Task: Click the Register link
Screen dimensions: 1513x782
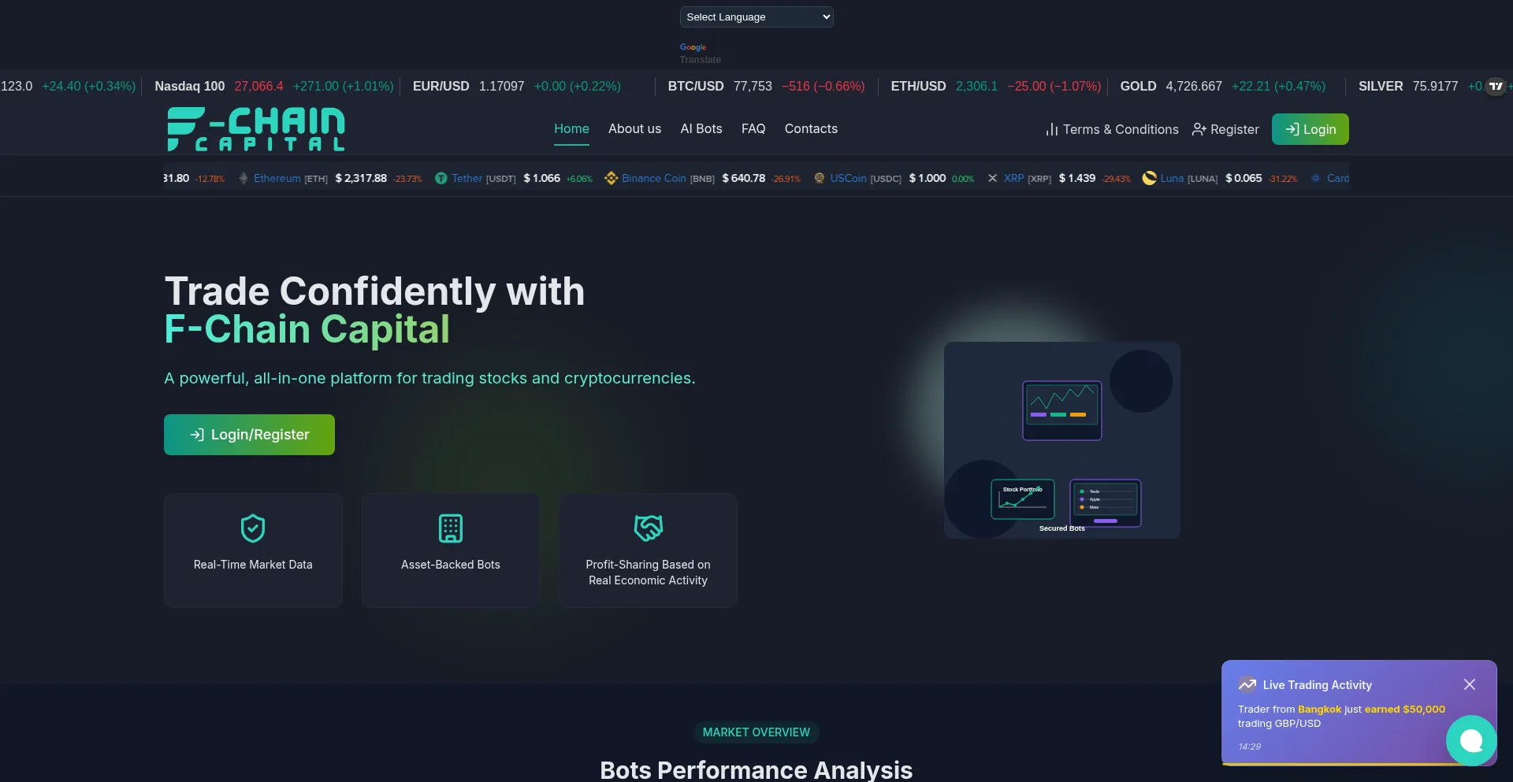Action: click(x=1225, y=129)
